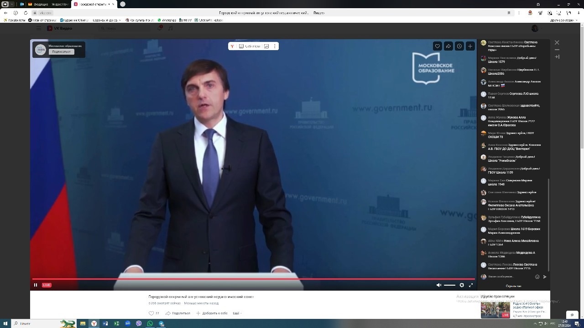Add video to watch later clock icon
The height and width of the screenshot is (328, 584).
coord(459,46)
